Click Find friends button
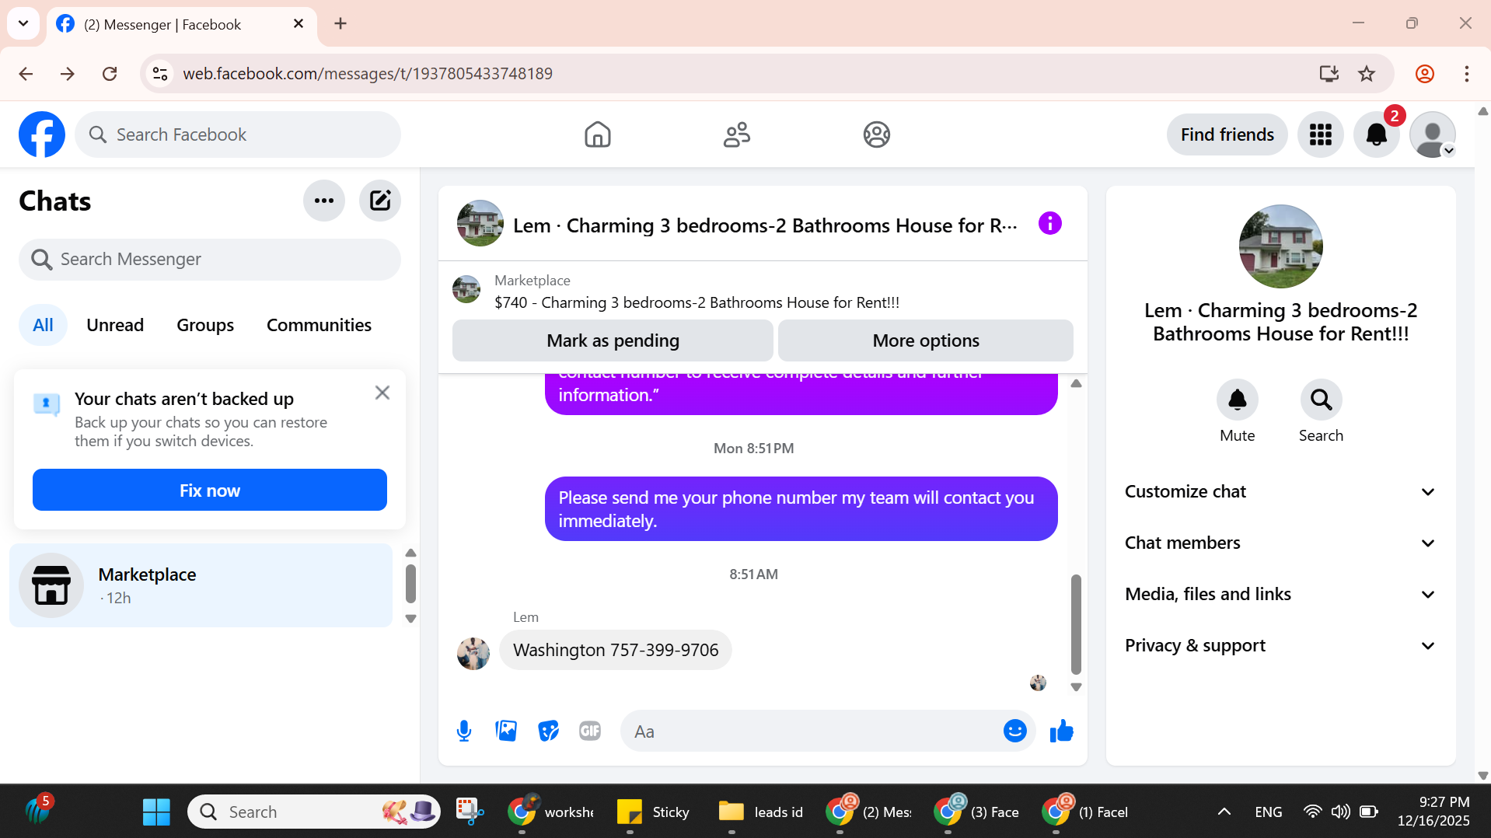Image resolution: width=1491 pixels, height=838 pixels. tap(1227, 134)
